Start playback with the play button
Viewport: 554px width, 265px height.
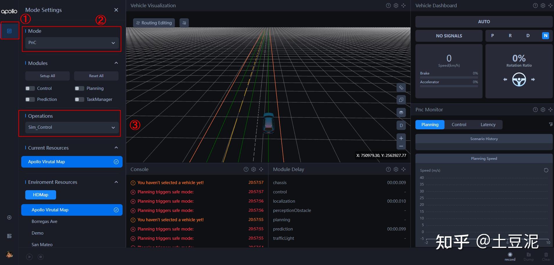pos(29,257)
